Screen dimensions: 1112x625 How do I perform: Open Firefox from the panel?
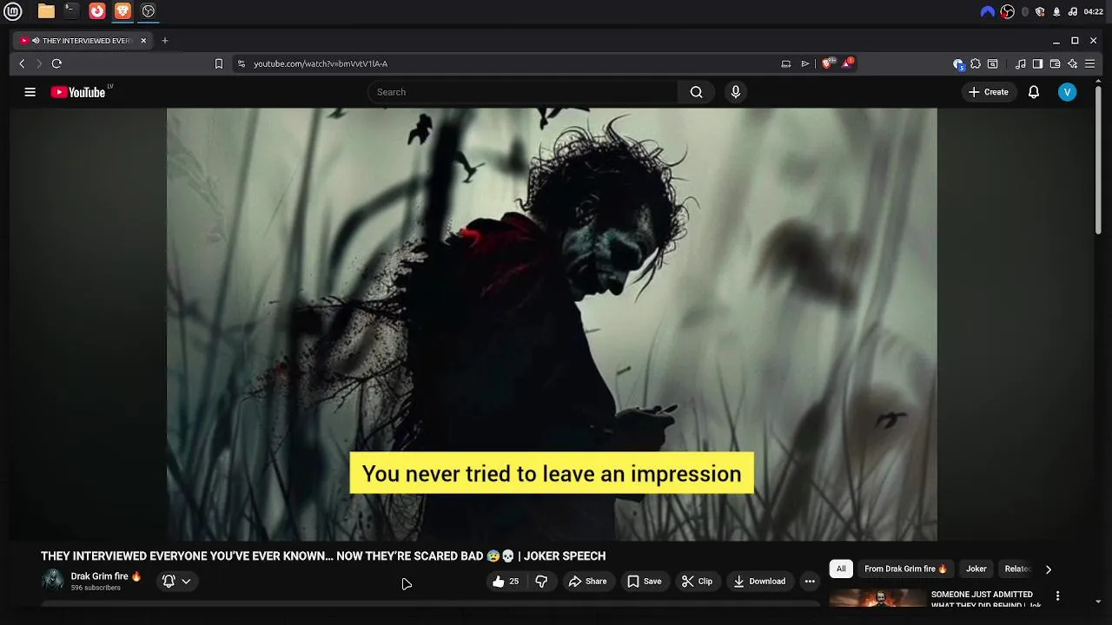click(97, 11)
